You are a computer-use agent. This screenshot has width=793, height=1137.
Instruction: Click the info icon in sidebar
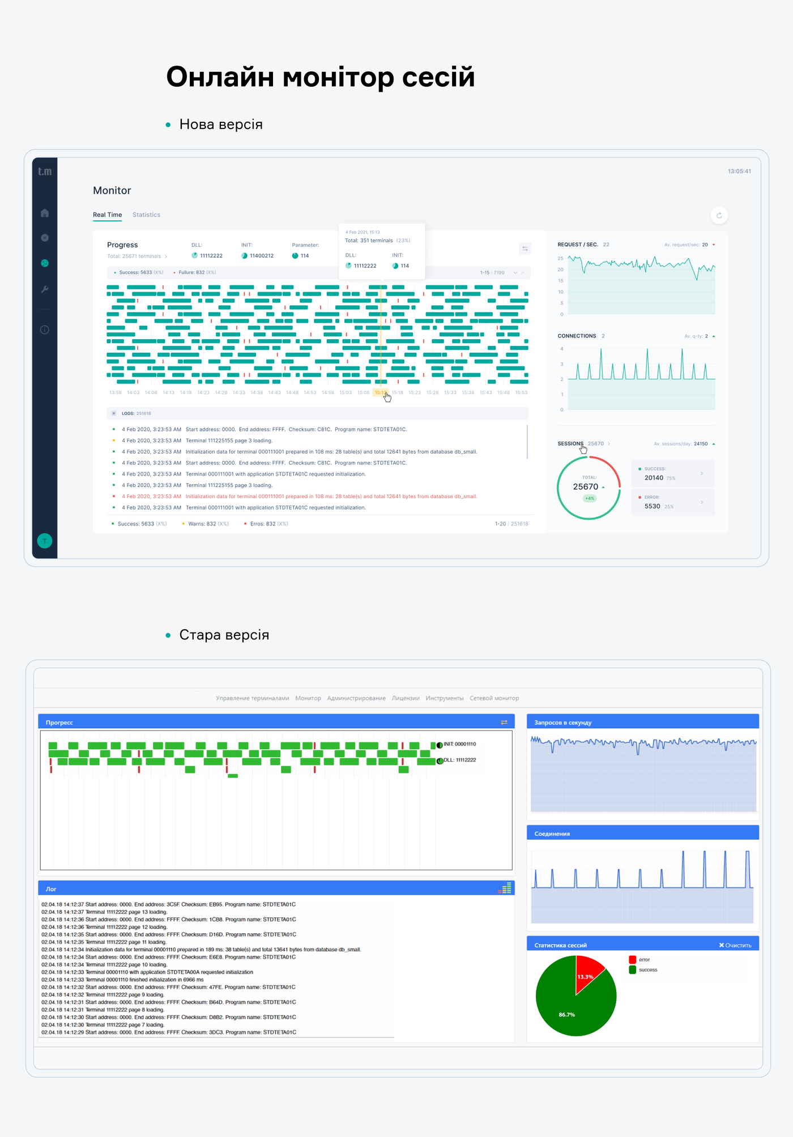click(45, 330)
